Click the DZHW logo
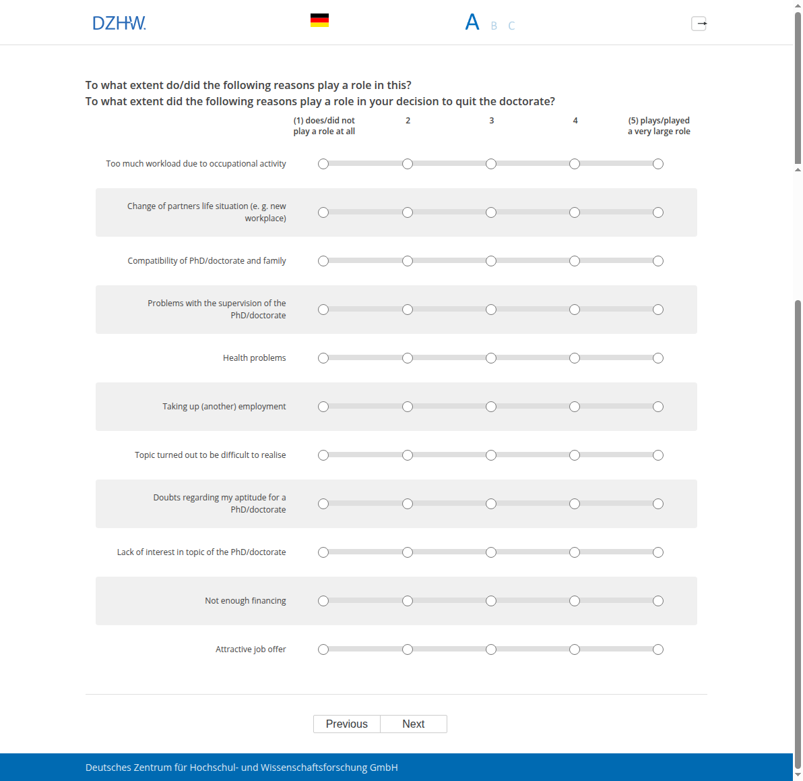This screenshot has height=781, width=803. pyautogui.click(x=119, y=23)
